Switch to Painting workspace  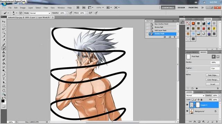[193, 8]
